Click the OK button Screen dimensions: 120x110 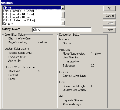tap(110, 8)
